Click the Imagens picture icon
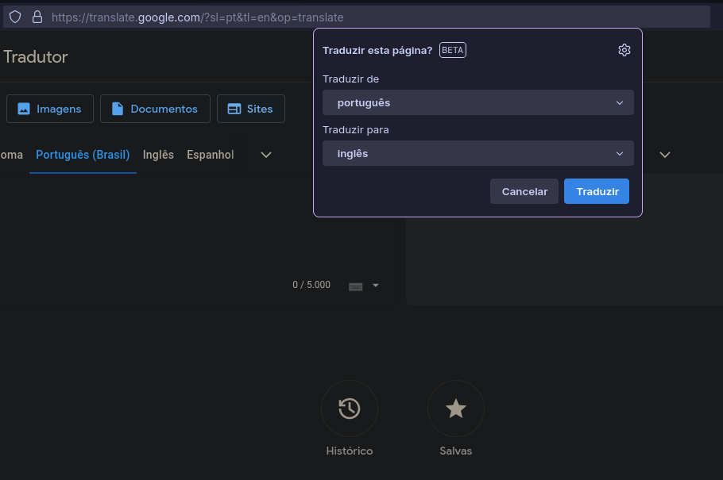 pos(24,109)
